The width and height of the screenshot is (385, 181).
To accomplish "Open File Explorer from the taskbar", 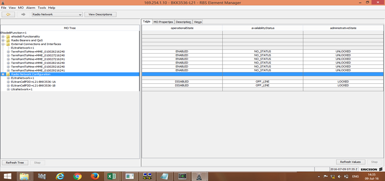I will [24, 176].
